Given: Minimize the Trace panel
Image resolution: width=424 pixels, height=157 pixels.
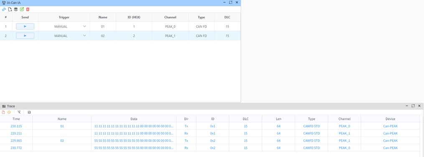Looking at the screenshot, I should 407,106.
